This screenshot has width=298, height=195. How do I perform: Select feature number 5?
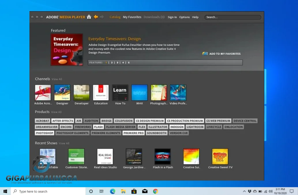click(128, 62)
